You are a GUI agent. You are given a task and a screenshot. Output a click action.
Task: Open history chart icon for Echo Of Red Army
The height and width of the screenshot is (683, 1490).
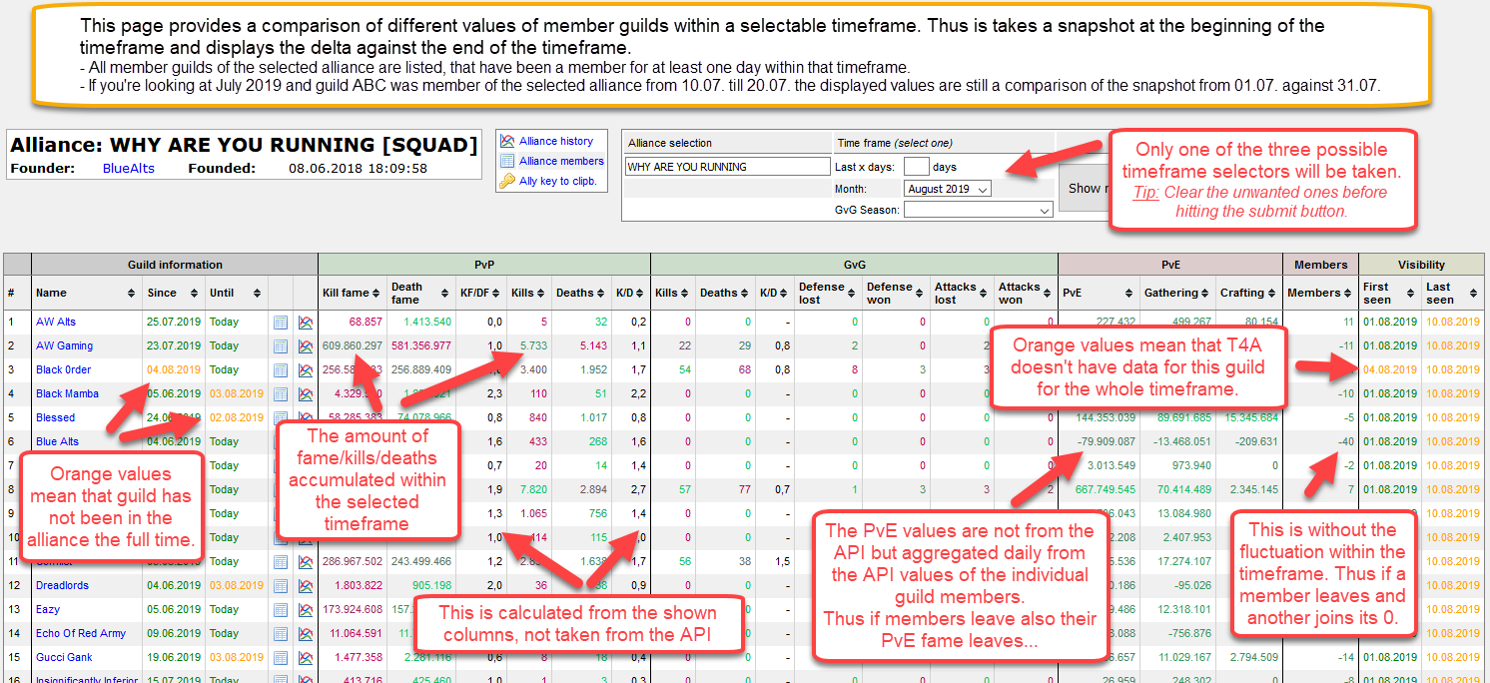coord(305,634)
